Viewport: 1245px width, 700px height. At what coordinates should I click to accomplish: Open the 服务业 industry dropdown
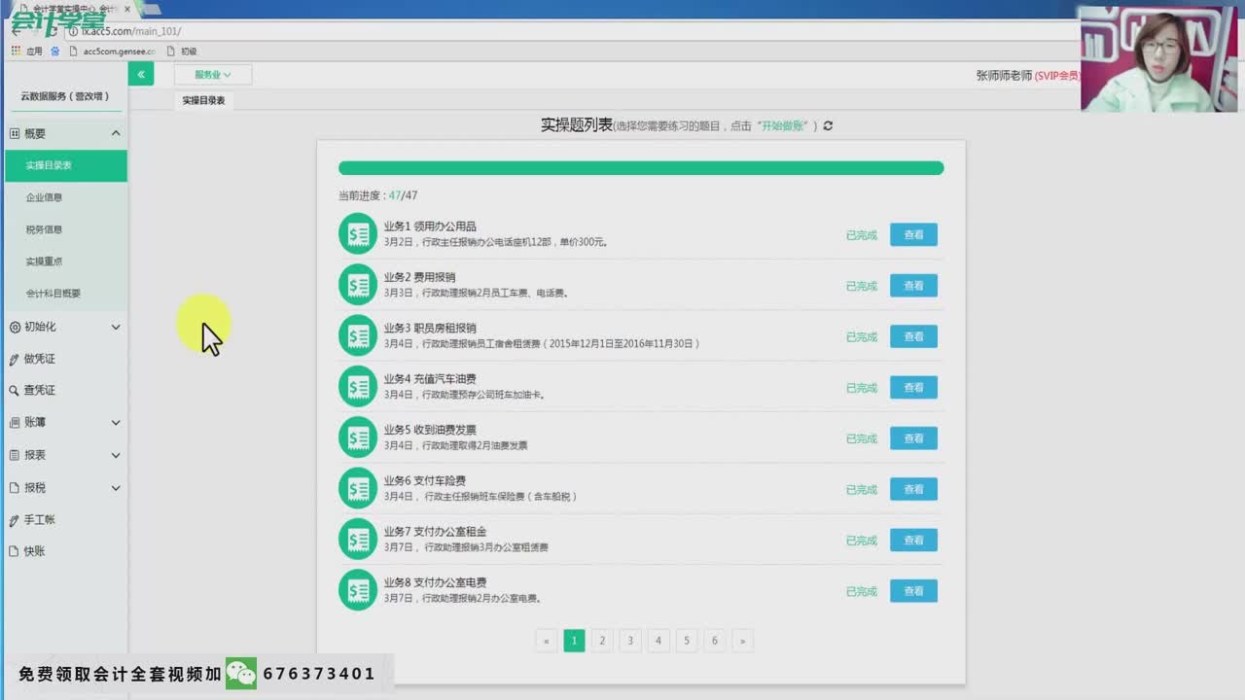click(212, 75)
